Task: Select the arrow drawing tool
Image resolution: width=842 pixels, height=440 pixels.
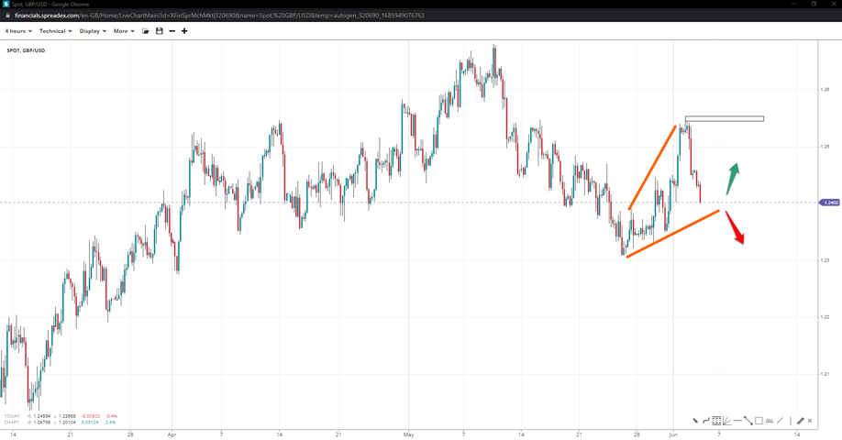Action: point(695,421)
